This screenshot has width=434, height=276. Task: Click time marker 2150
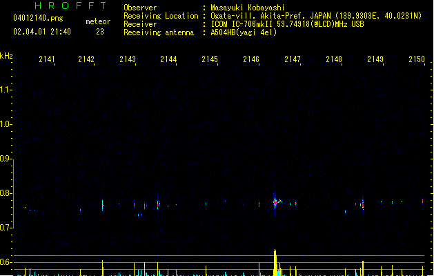pyautogui.click(x=417, y=59)
